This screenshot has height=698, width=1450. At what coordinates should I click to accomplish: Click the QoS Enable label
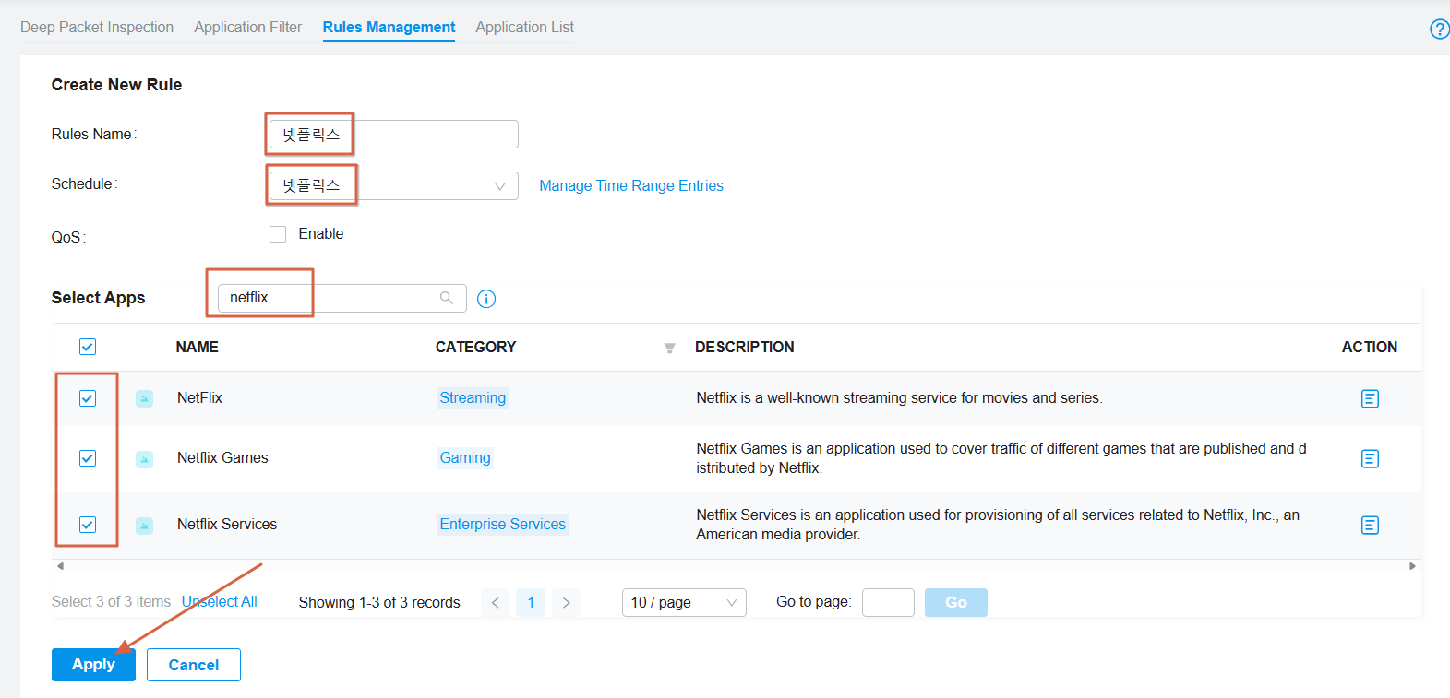point(321,234)
